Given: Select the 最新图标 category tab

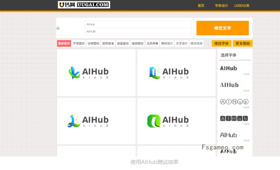Looking at the screenshot, I should [x=64, y=43].
